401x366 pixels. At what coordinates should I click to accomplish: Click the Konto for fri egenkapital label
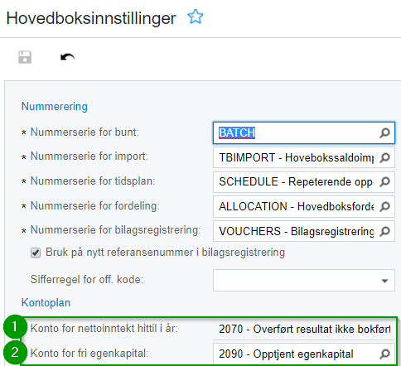pos(89,353)
